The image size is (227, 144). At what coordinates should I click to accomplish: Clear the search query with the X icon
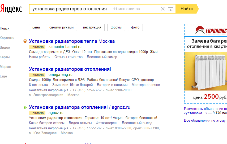[163, 9]
